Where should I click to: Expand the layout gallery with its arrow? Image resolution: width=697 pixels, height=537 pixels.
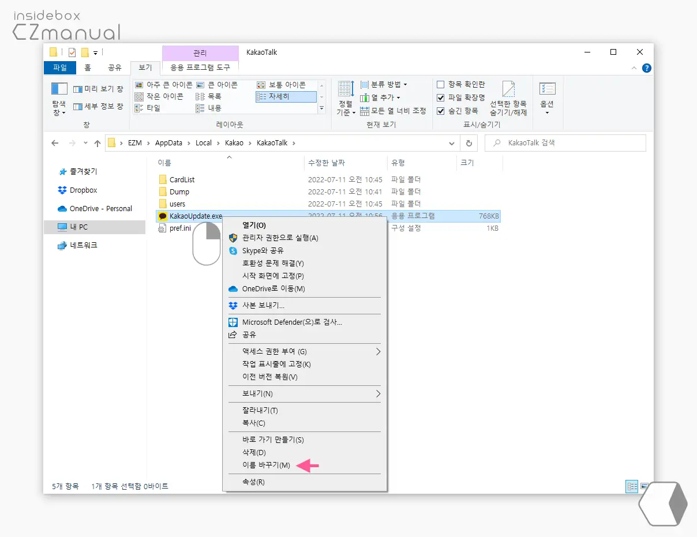point(322,108)
